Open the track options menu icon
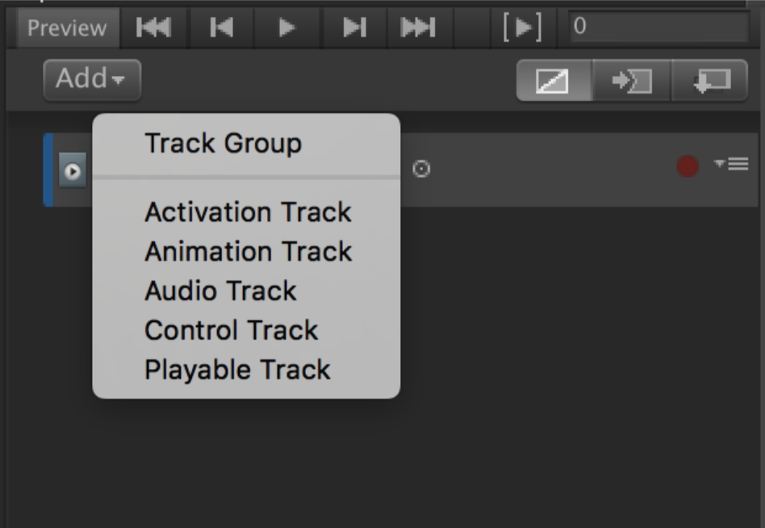The width and height of the screenshot is (765, 528). click(x=731, y=165)
